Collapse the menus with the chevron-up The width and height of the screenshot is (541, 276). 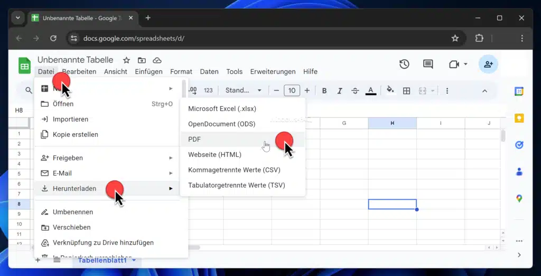point(484,91)
